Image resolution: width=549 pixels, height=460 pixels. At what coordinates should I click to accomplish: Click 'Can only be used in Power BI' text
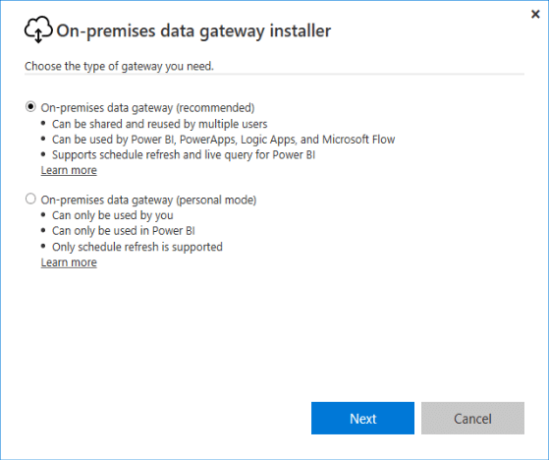(123, 231)
